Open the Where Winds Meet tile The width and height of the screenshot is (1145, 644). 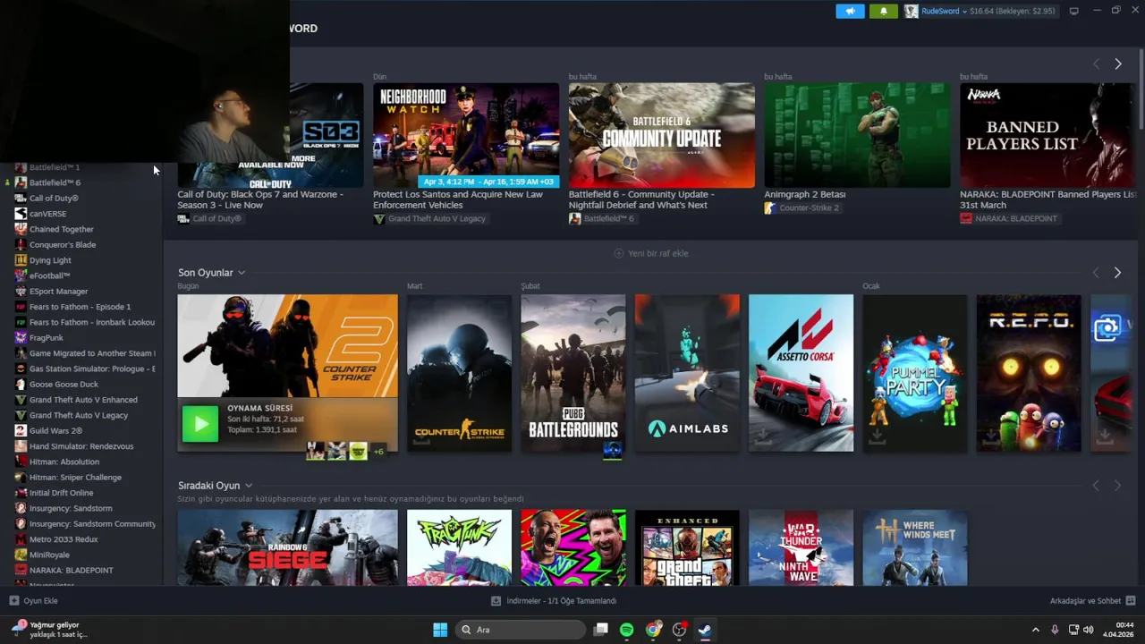[x=914, y=547]
